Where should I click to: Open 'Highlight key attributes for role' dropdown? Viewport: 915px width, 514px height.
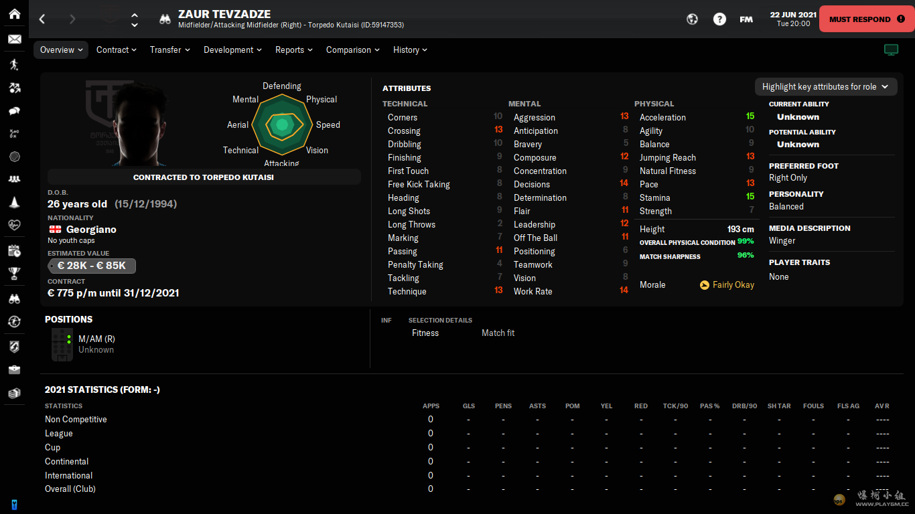(x=825, y=87)
